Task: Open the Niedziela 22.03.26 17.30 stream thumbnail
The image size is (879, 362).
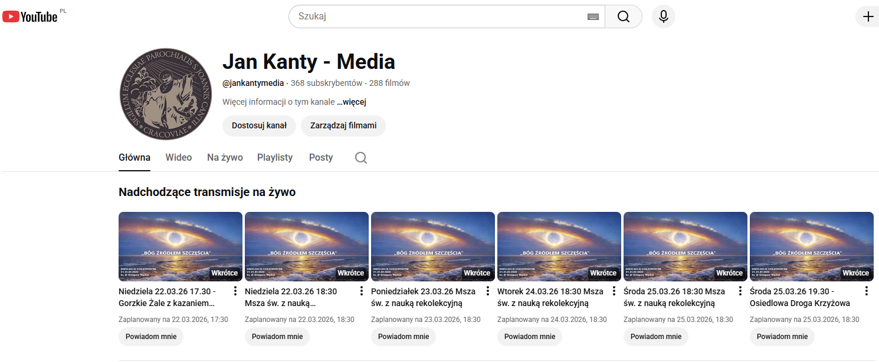Action: click(180, 246)
